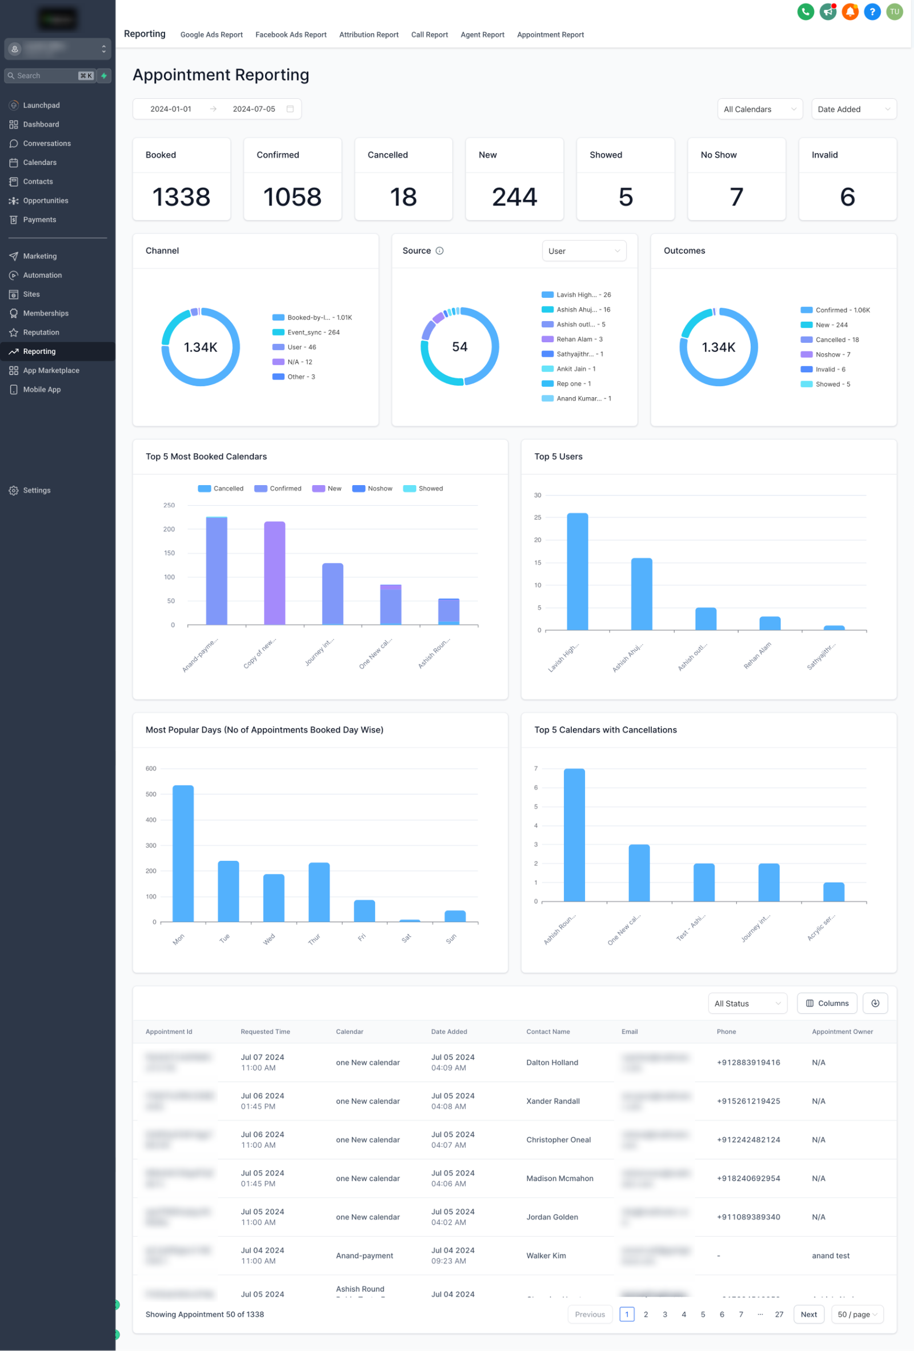Screen dimensions: 914x1351
Task: Open the megaphone announcements icon
Action: point(827,11)
